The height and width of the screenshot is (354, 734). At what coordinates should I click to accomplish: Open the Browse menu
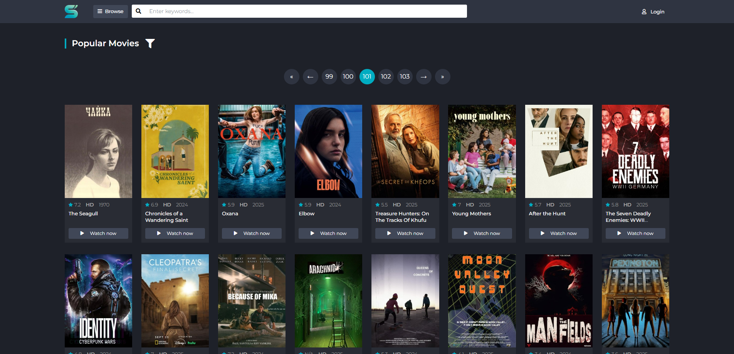point(111,12)
